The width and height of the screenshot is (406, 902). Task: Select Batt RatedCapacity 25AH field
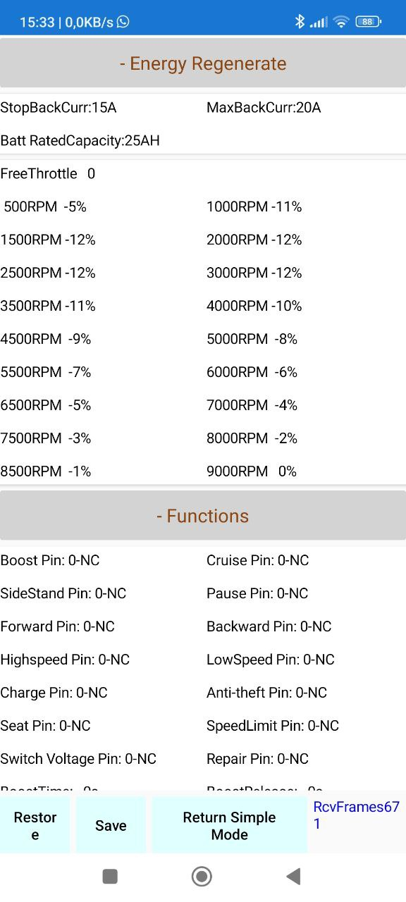[x=80, y=141]
